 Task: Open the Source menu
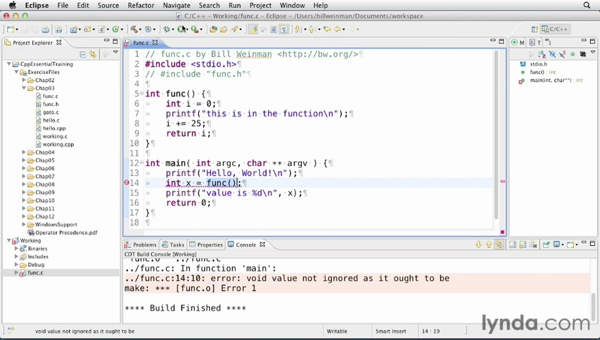coord(108,5)
